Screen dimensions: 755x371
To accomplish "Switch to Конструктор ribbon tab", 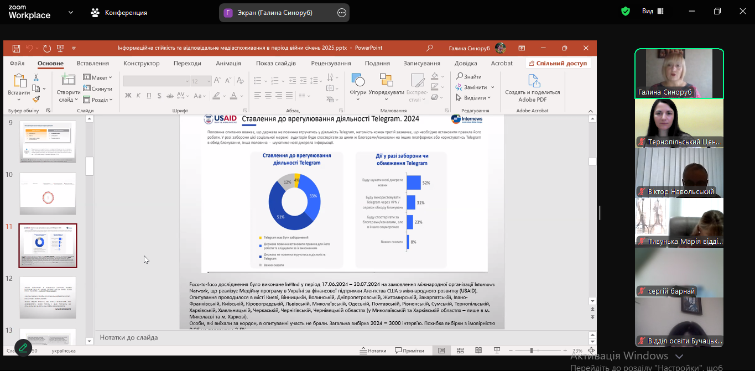I will (x=142, y=63).
